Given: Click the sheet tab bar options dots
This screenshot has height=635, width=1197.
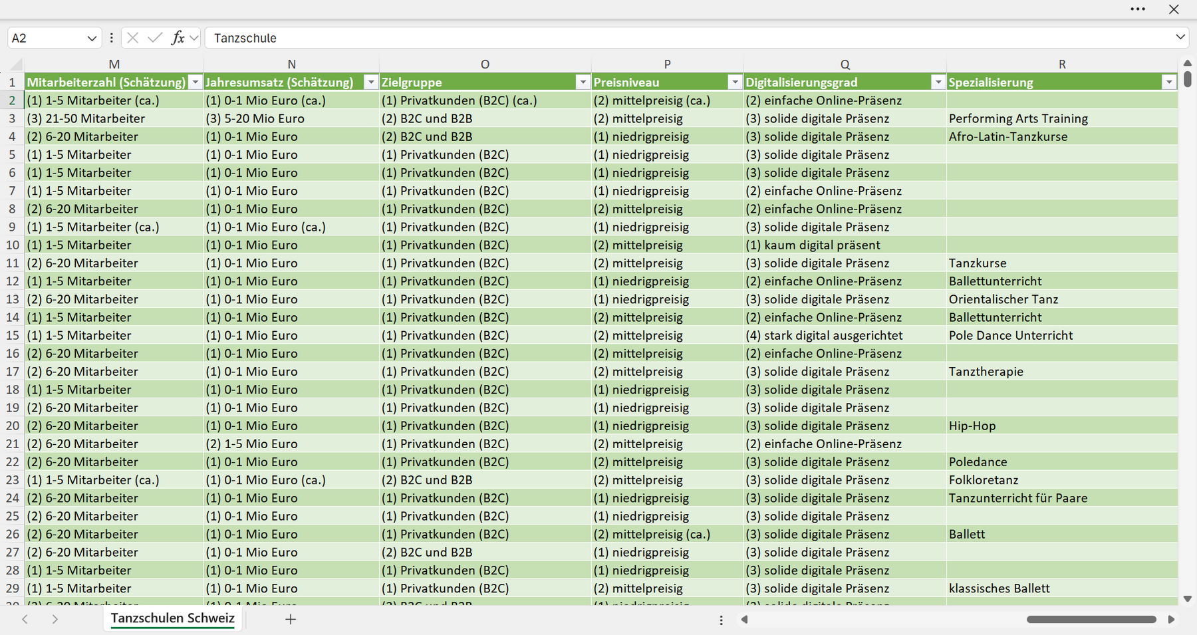Looking at the screenshot, I should [x=722, y=620].
